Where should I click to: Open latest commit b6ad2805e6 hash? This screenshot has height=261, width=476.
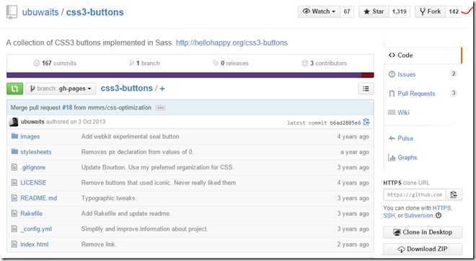click(345, 123)
